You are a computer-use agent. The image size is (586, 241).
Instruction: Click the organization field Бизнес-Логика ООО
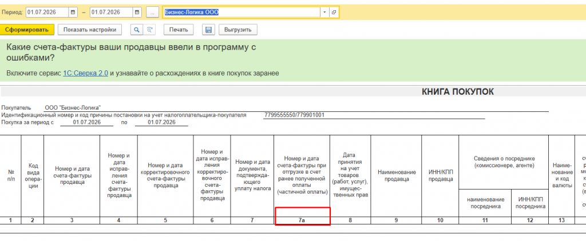241,13
